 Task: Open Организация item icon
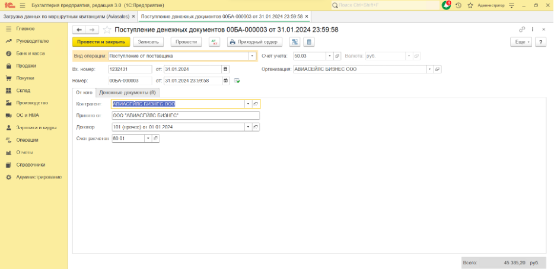tap(437, 69)
